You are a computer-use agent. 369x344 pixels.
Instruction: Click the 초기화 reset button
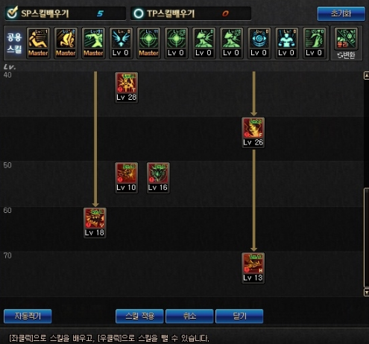pos(341,13)
